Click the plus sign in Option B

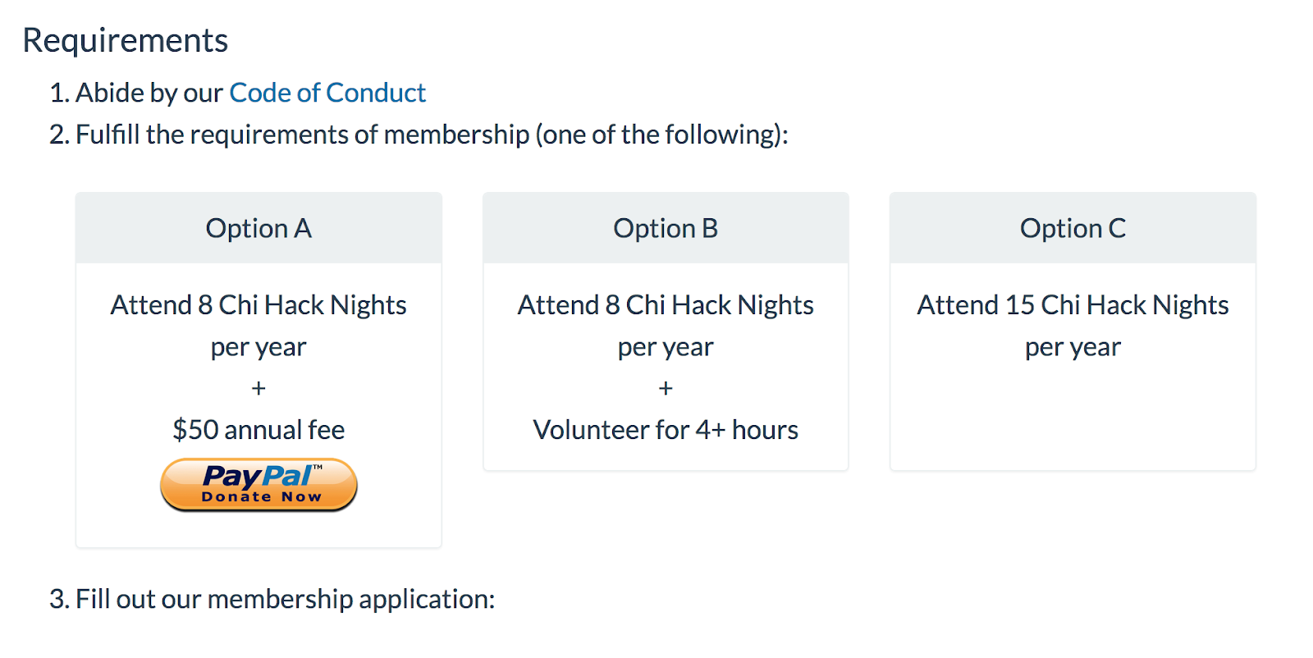(666, 388)
